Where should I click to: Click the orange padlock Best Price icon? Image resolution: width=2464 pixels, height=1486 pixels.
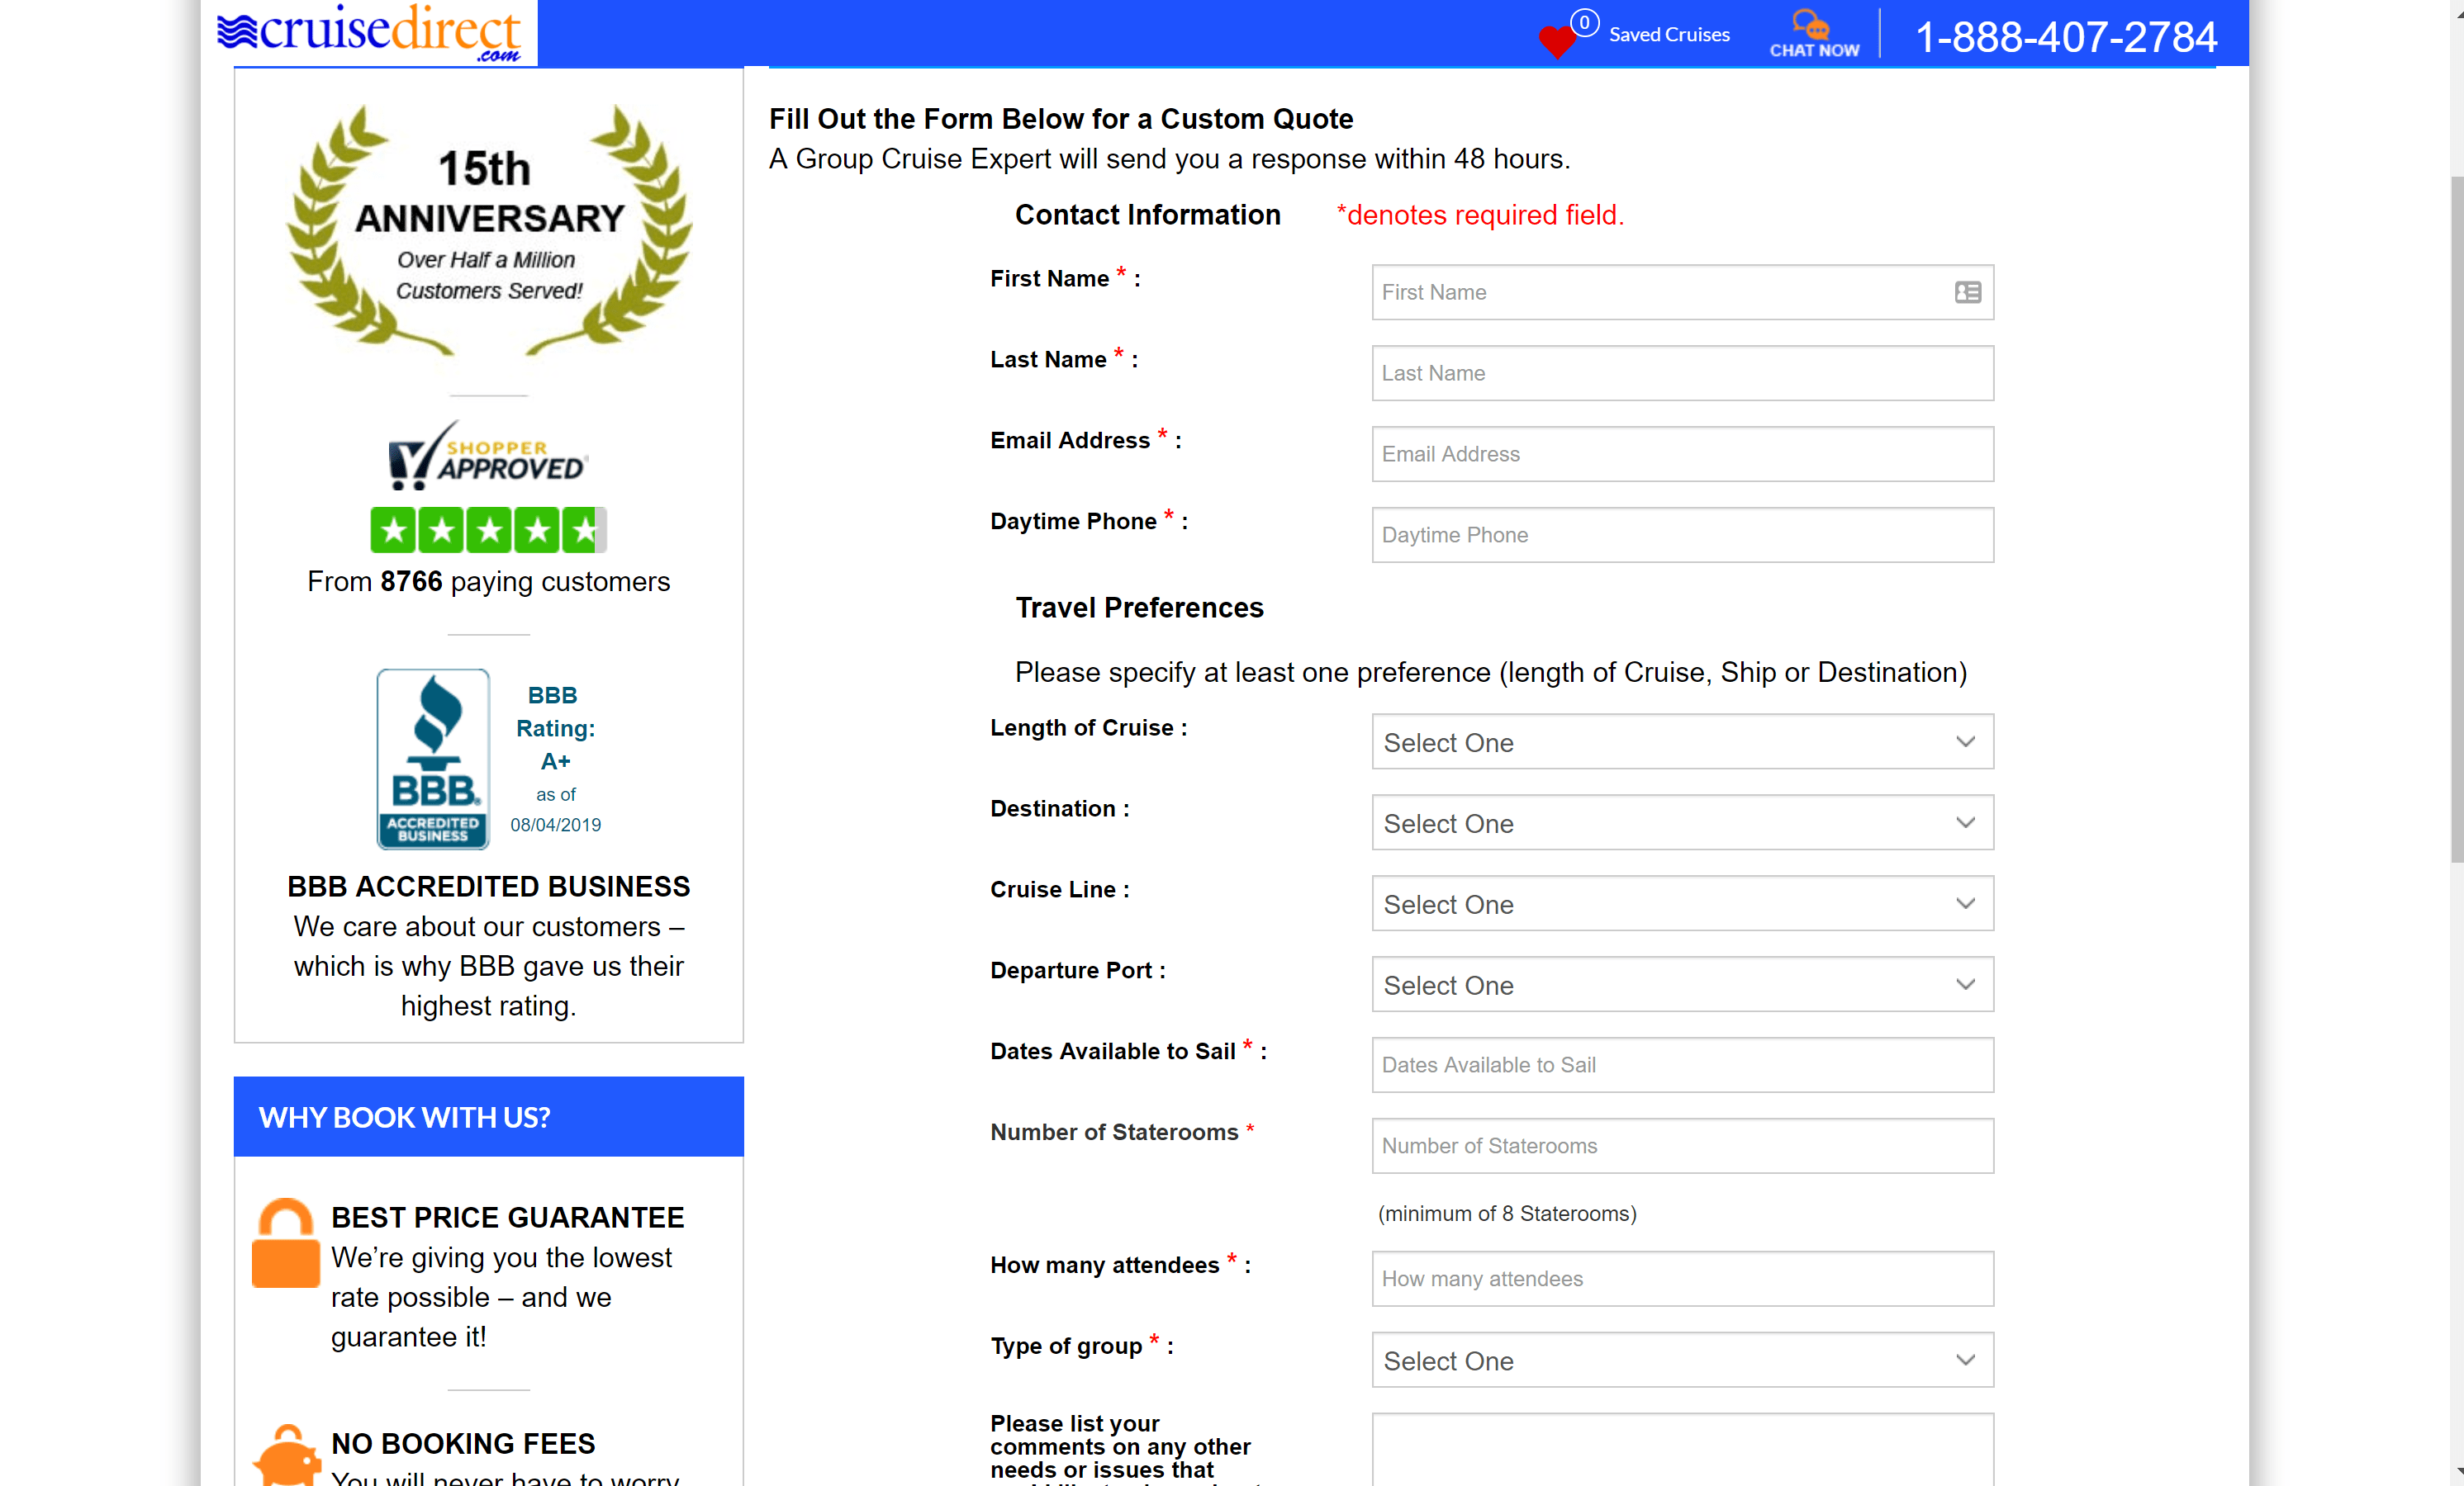[285, 1242]
